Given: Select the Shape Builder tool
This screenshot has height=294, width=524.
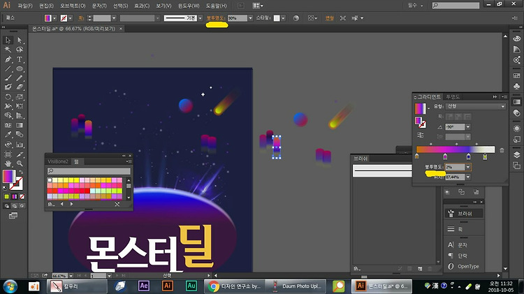Looking at the screenshot, I should 8,116.
